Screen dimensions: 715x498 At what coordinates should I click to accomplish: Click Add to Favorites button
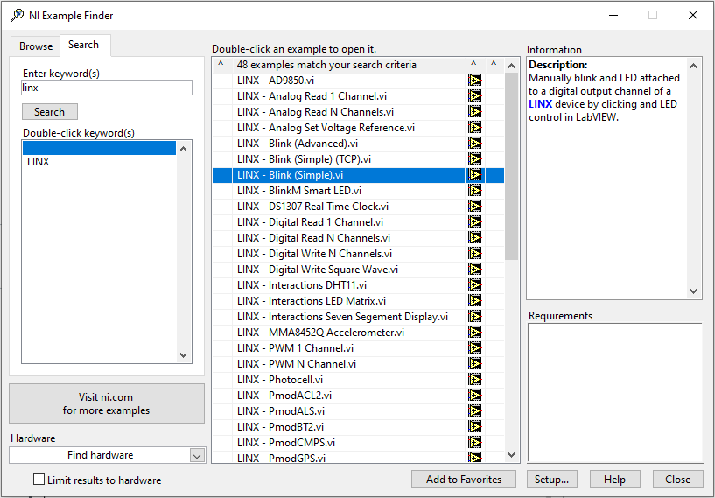point(464,480)
